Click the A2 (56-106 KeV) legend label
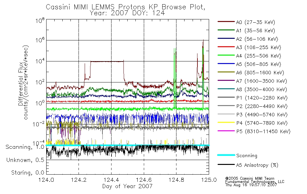Image resolution: width=307 pixels, height=194 pixels. point(257,39)
